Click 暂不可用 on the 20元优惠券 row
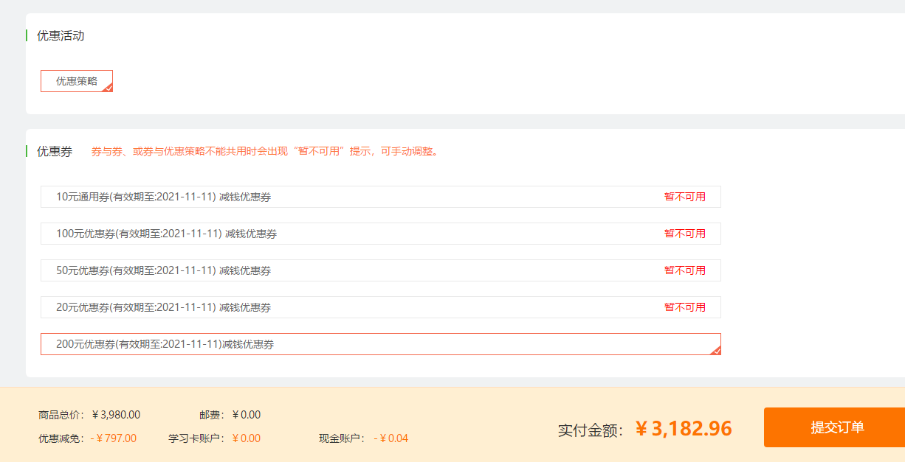This screenshot has width=905, height=462. (684, 307)
